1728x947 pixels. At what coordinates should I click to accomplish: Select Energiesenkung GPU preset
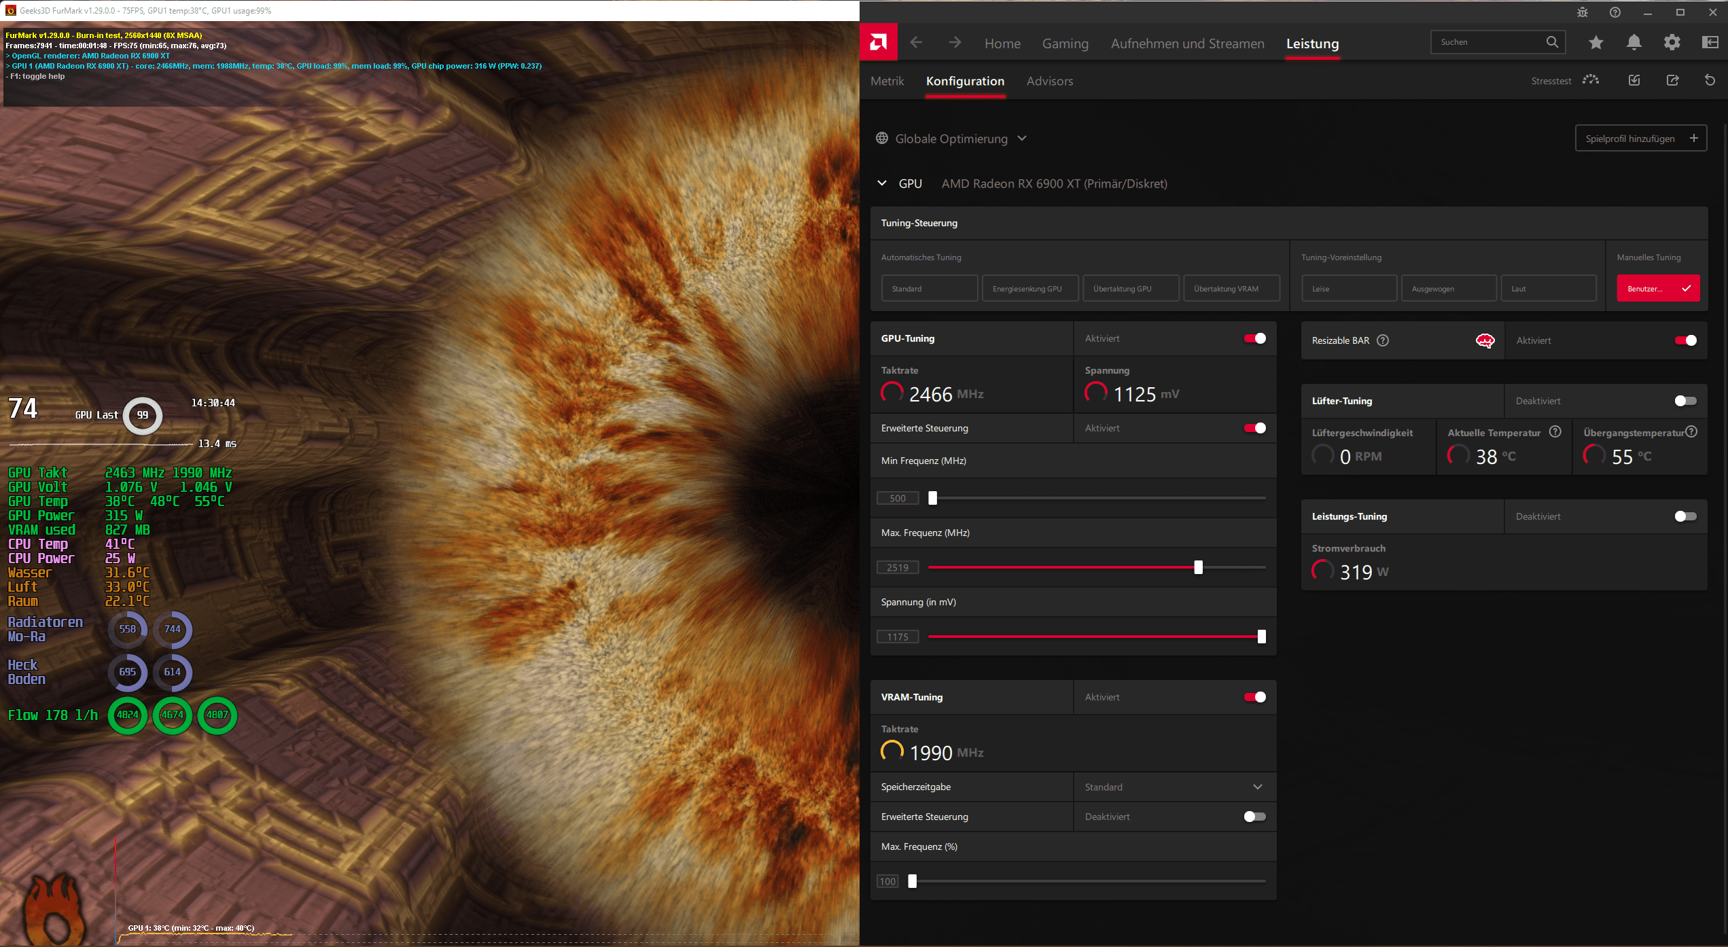click(x=1030, y=289)
